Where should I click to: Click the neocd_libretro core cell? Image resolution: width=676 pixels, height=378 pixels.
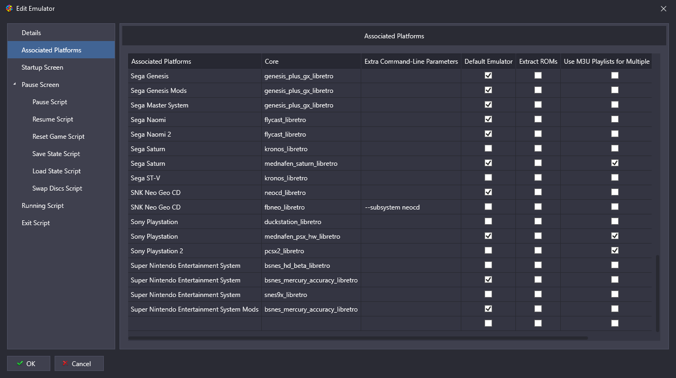click(x=311, y=192)
